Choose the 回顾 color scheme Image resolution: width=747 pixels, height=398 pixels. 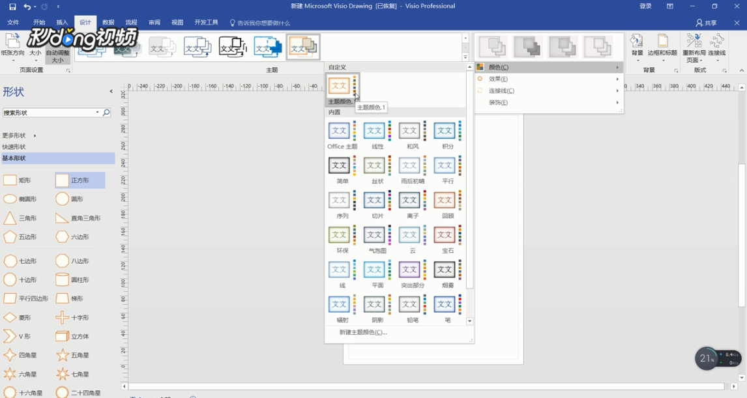pos(448,205)
